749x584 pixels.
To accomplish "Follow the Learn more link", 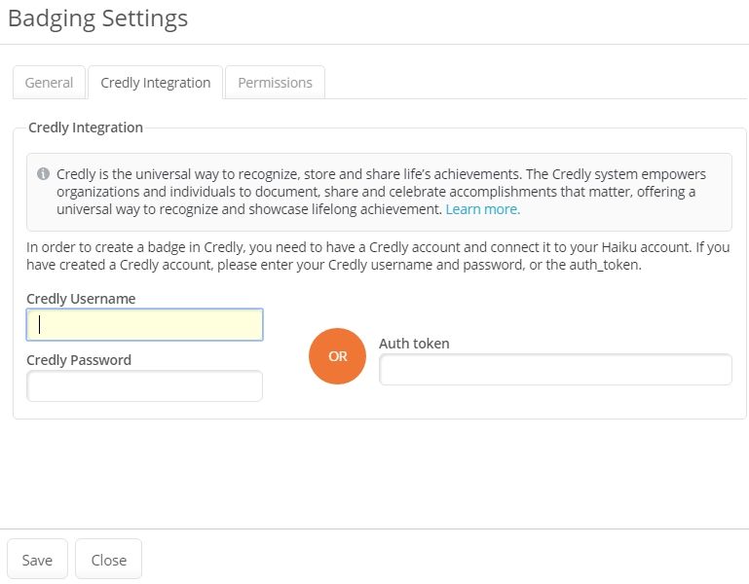I will tap(482, 209).
